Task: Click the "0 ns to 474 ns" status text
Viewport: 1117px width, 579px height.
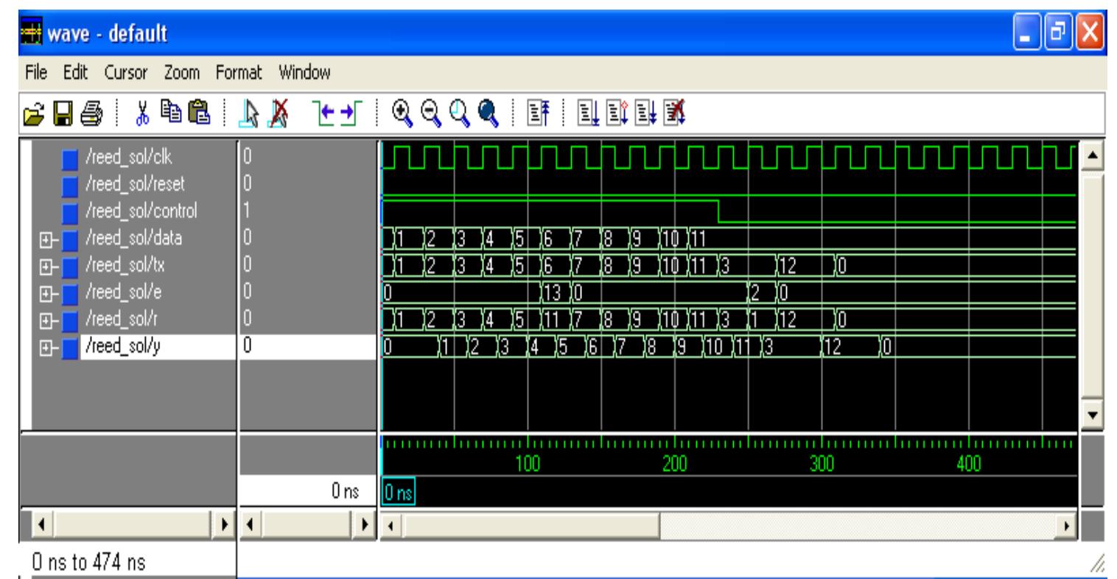Action: [88, 564]
